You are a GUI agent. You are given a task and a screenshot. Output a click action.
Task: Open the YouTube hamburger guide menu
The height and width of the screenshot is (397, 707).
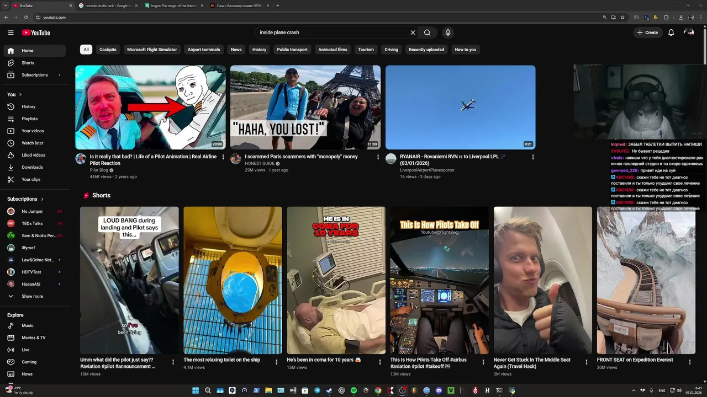(10, 33)
